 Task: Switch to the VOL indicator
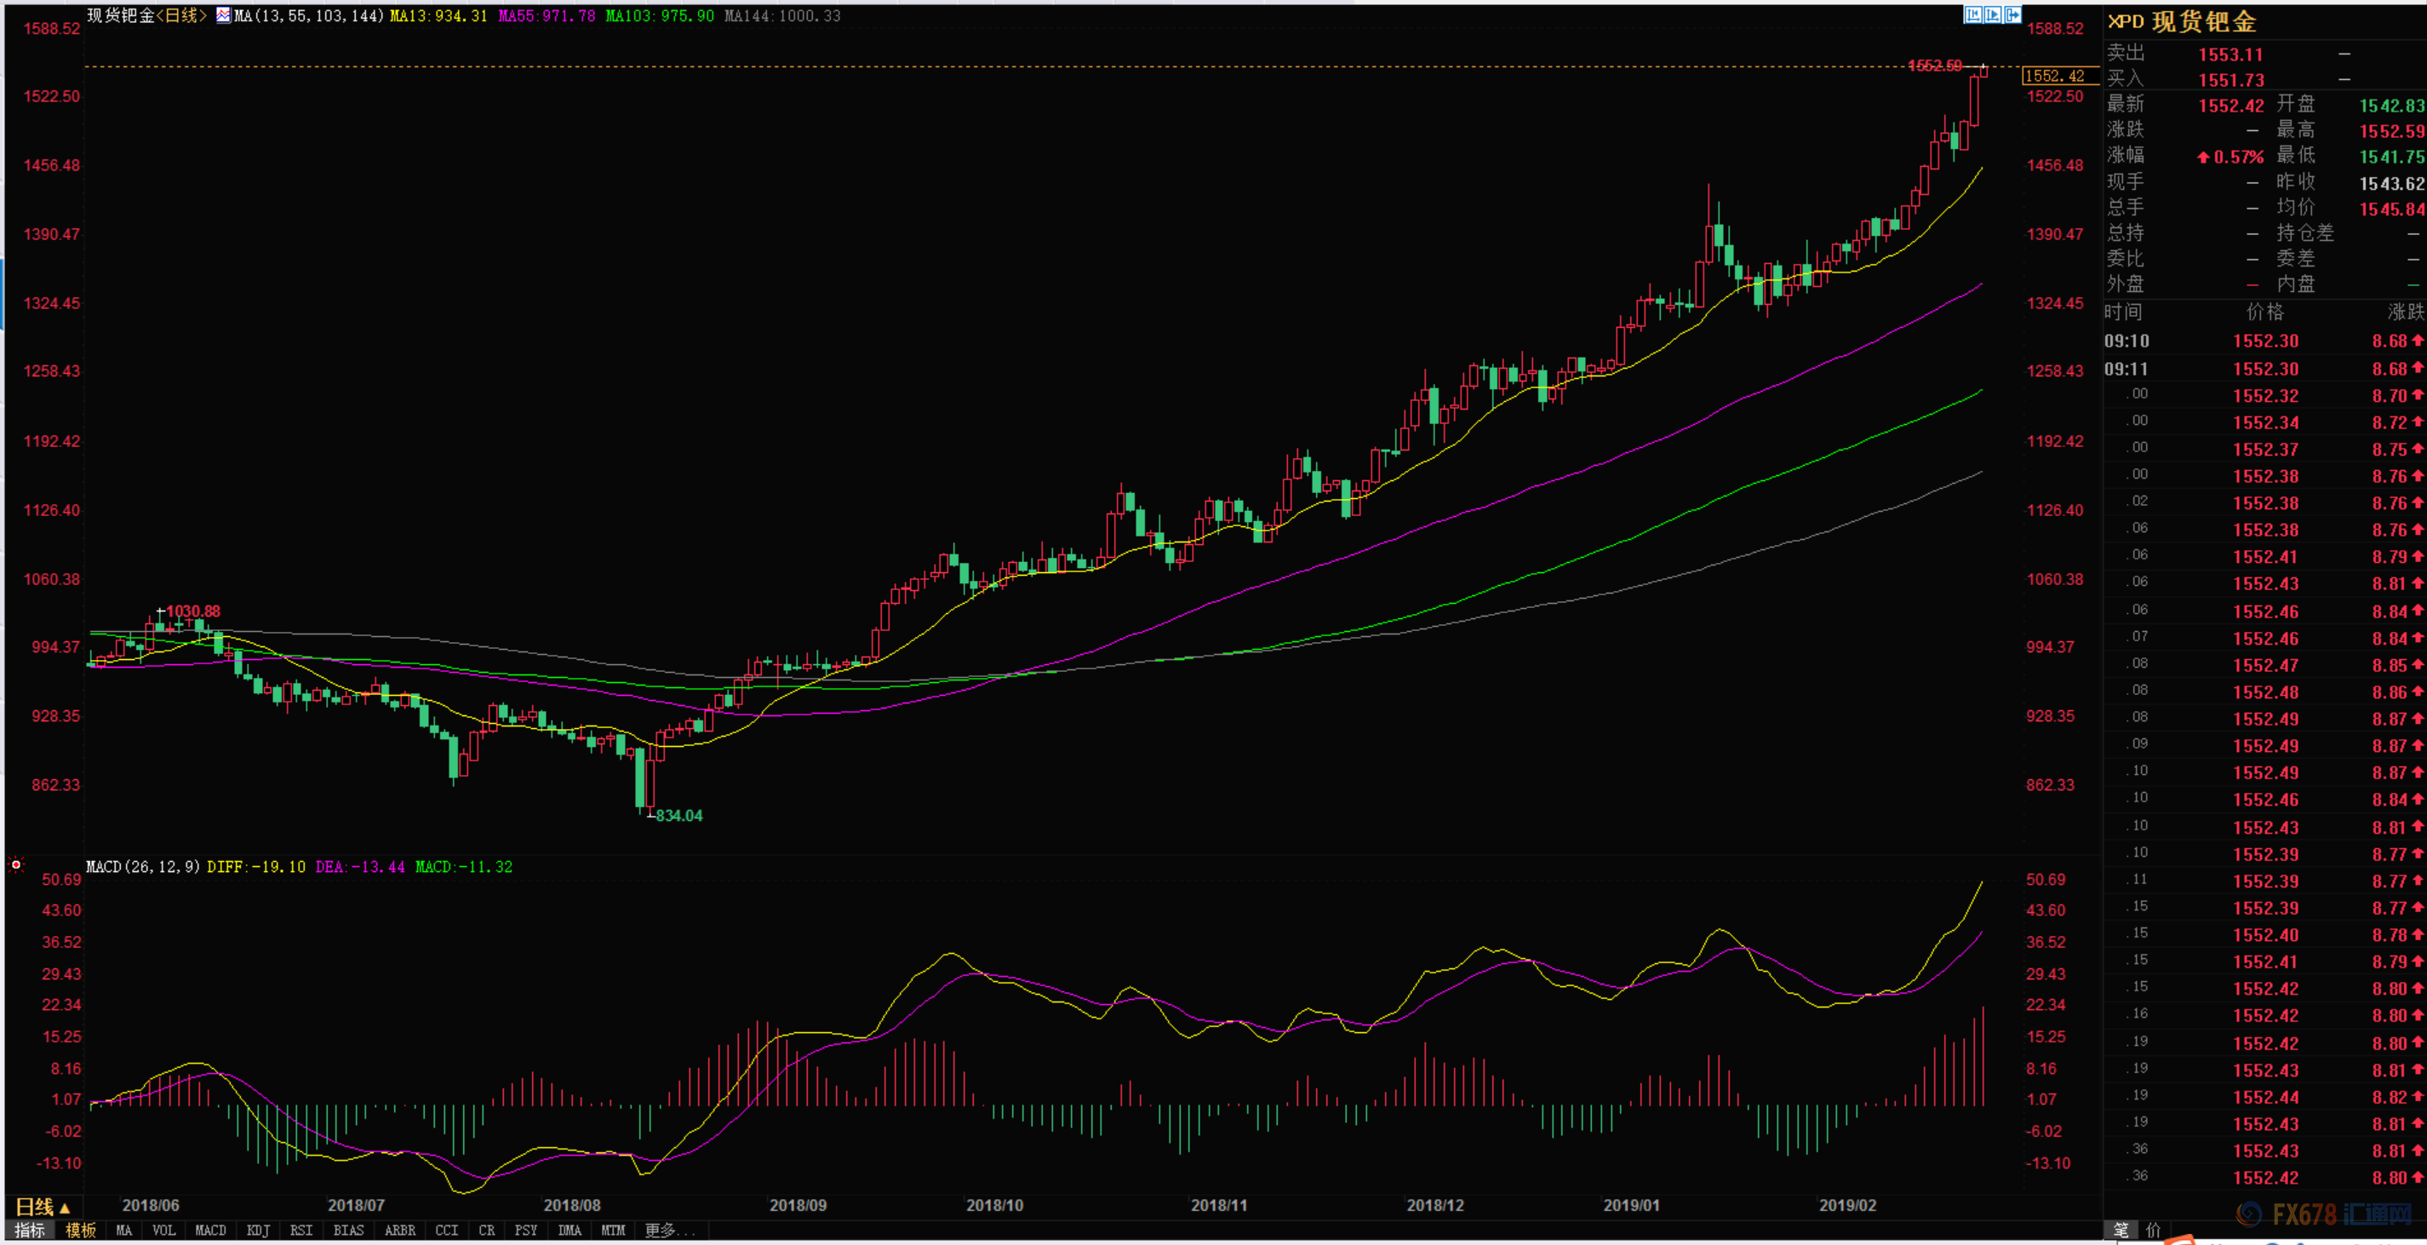[164, 1230]
